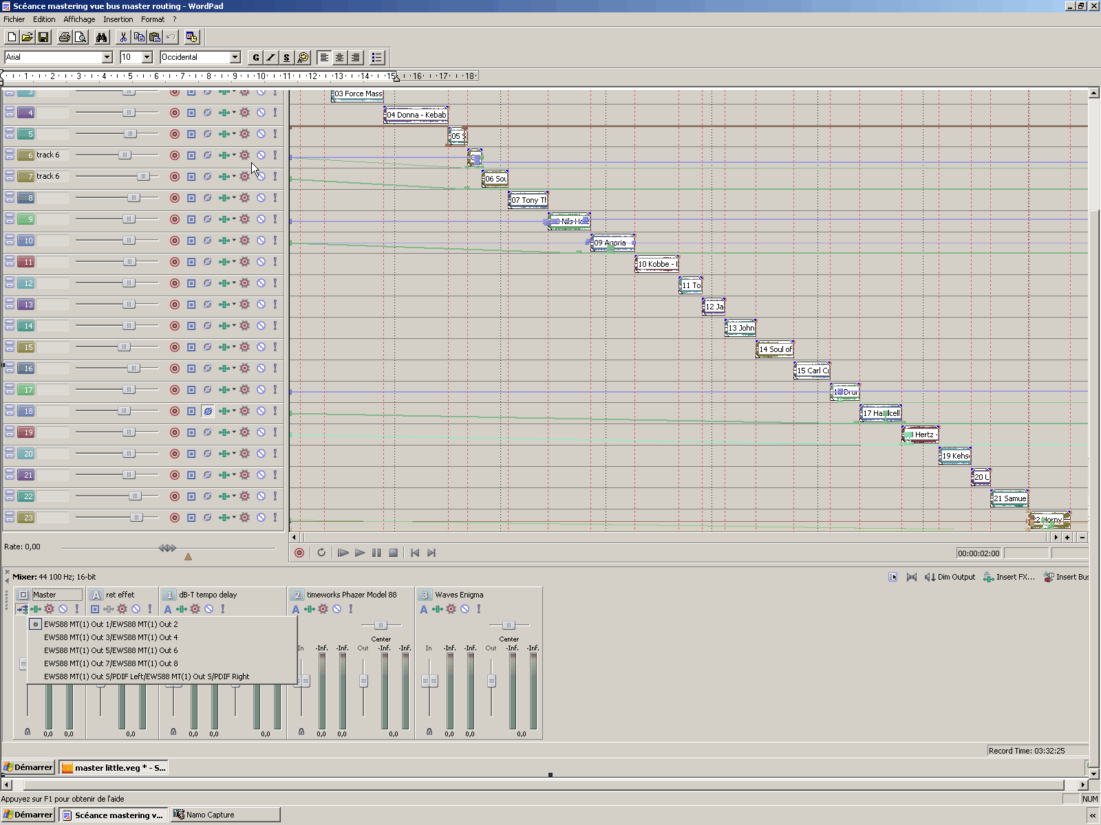The height and width of the screenshot is (825, 1101).
Task: Minimize the track 16 header
Action: [x=10, y=366]
